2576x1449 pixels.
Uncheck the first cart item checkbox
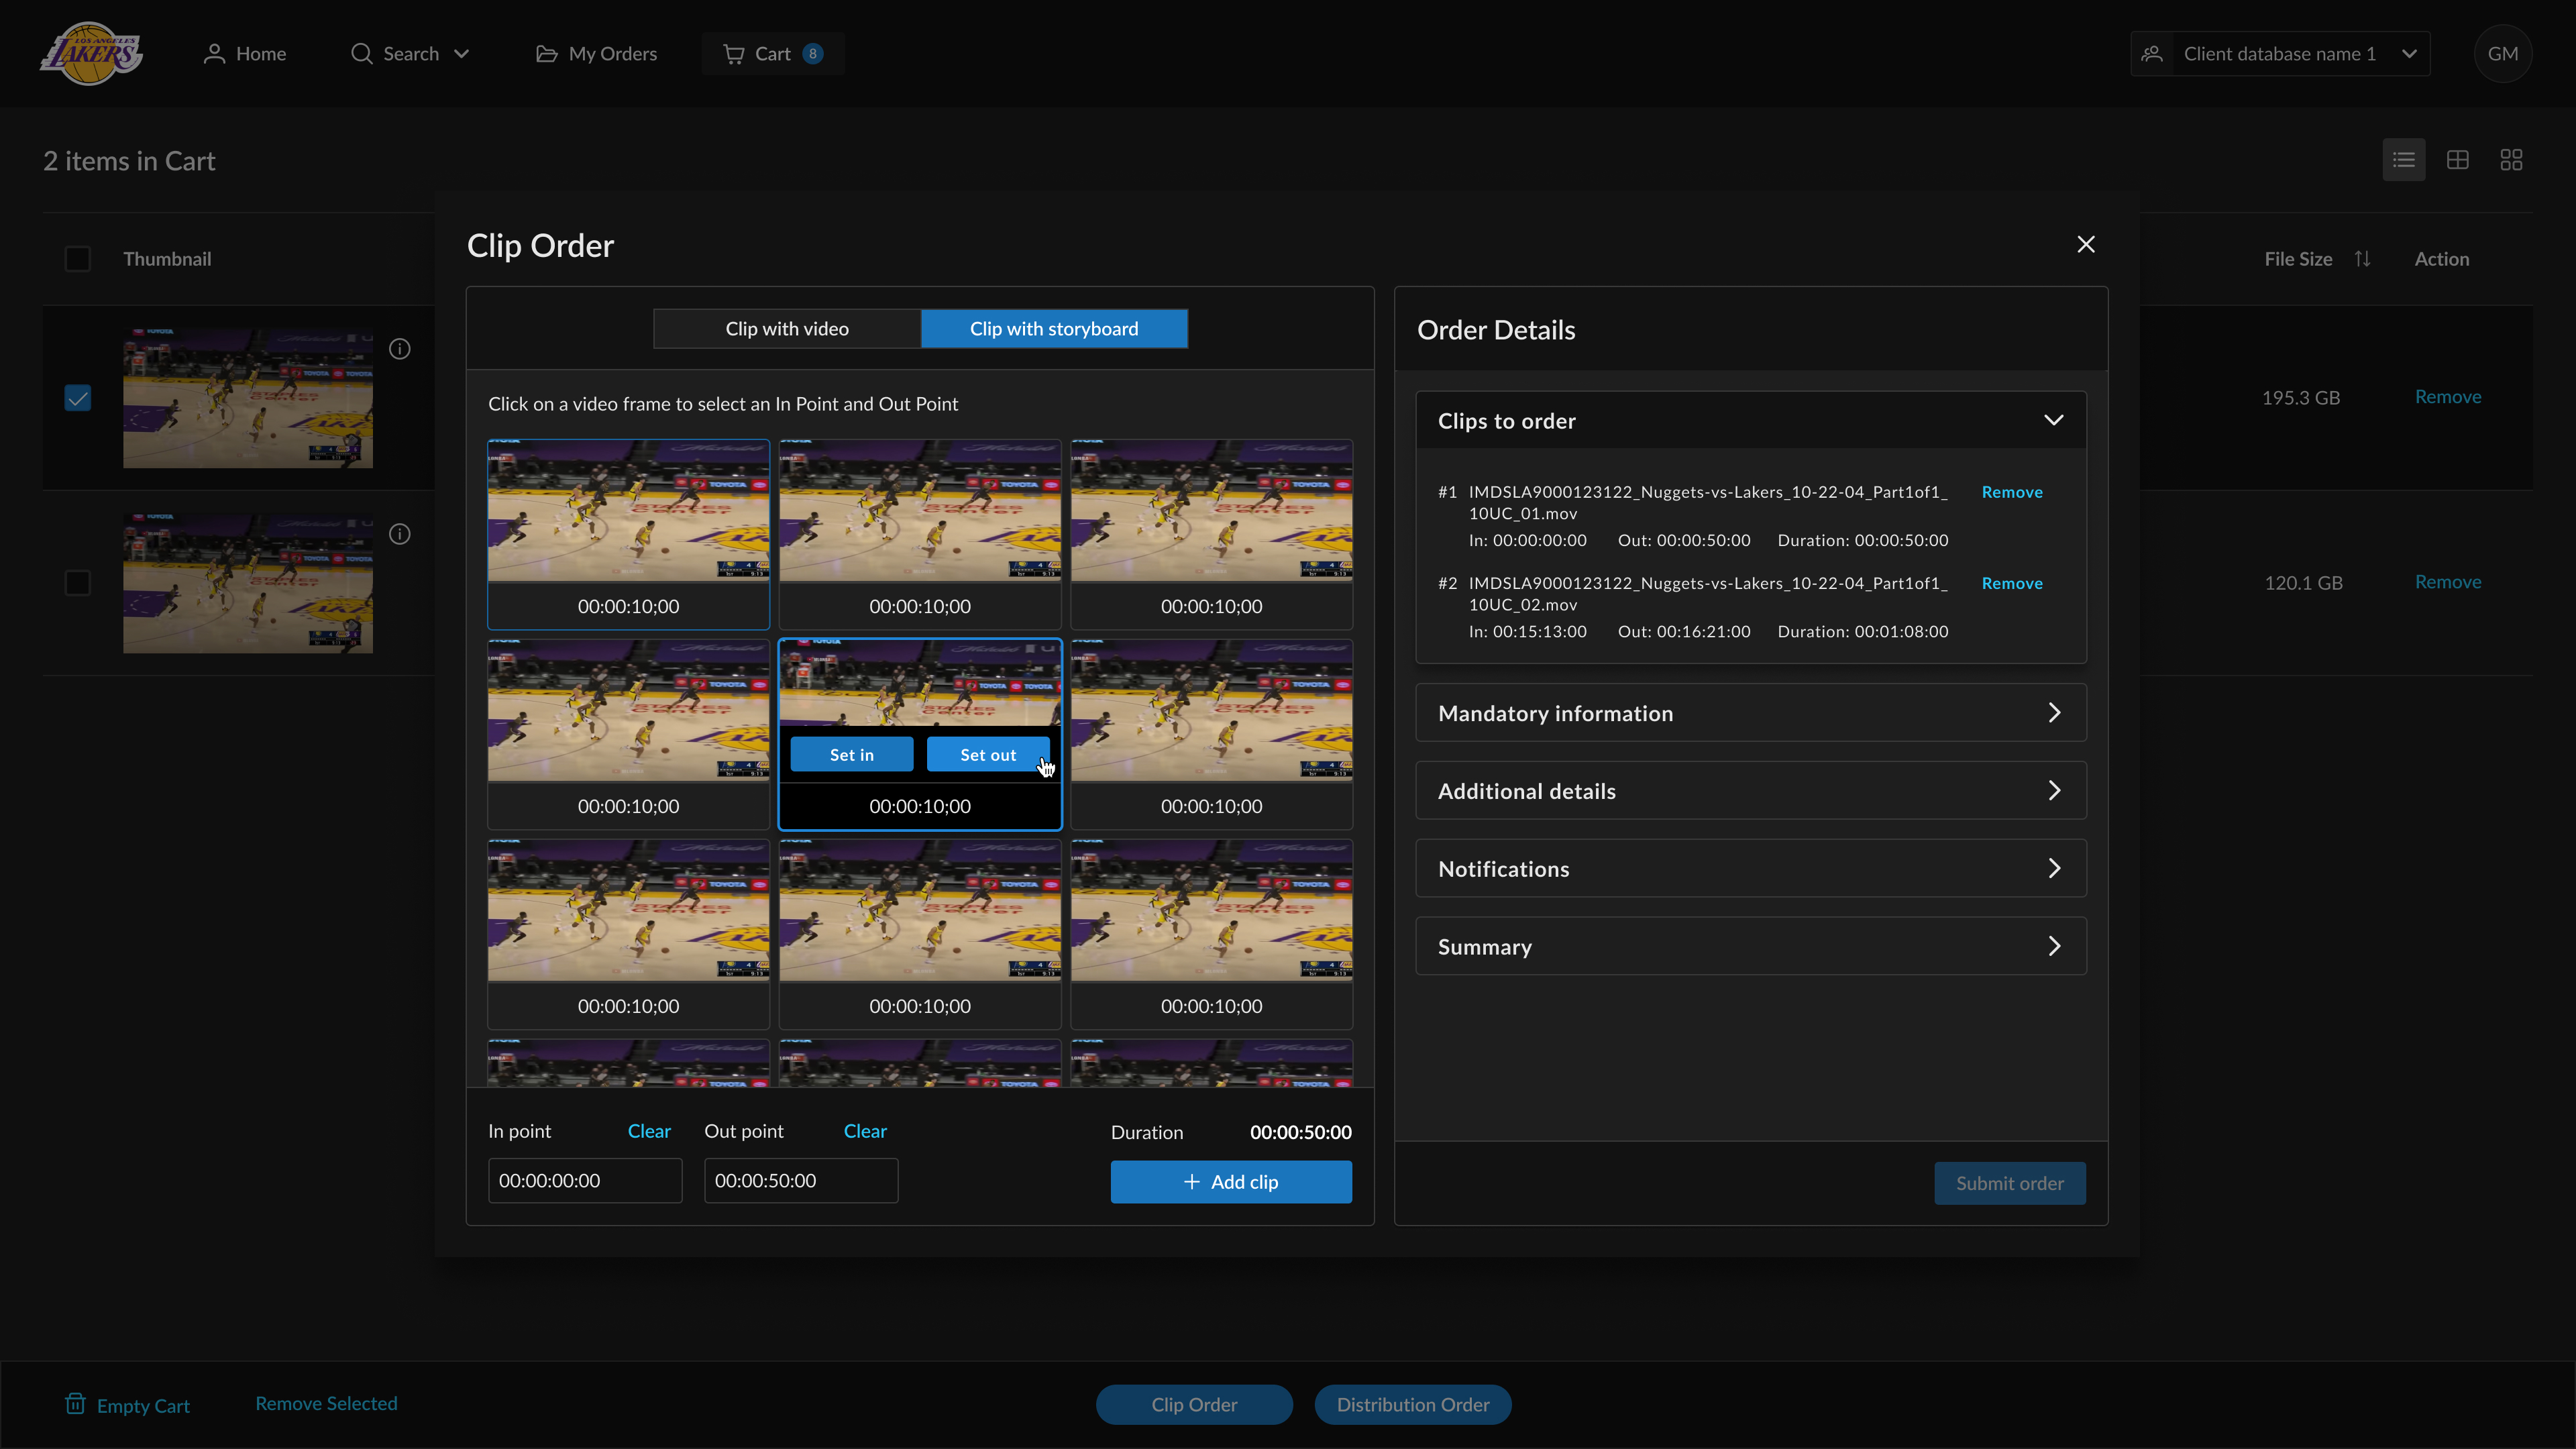[78, 398]
